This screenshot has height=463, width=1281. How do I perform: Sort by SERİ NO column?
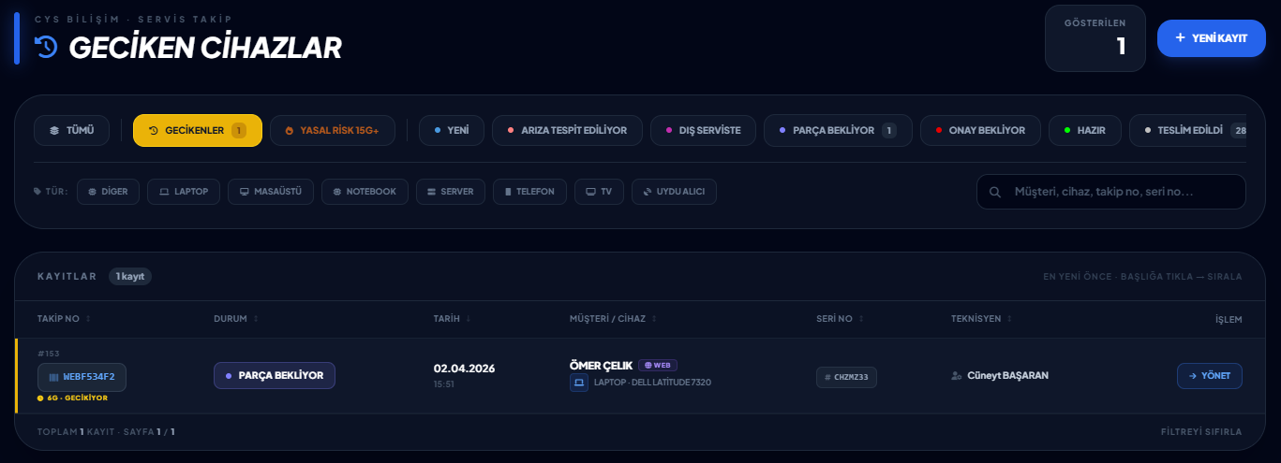pos(841,319)
